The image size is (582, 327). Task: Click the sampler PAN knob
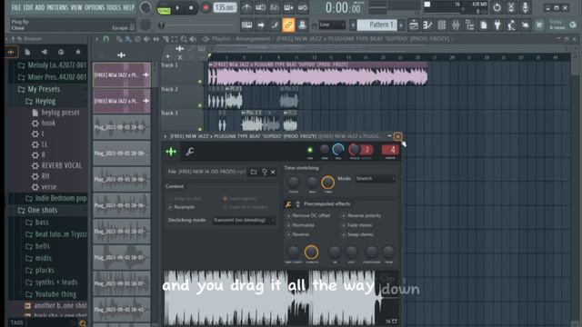pos(324,149)
